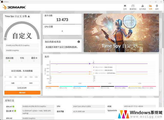Click the 平均 (average) column label
Viewport: 164px width, 120px height.
22,58
